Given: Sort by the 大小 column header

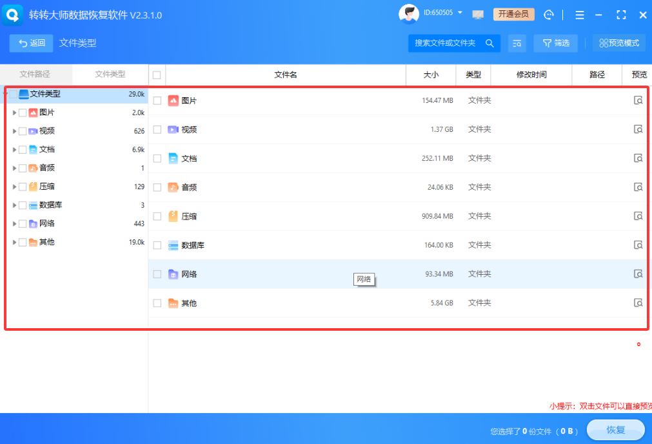Looking at the screenshot, I should 431,75.
